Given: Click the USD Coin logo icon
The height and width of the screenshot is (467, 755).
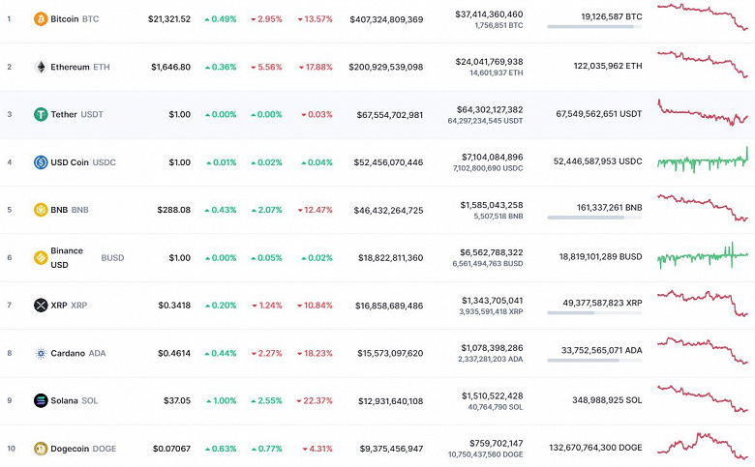Looking at the screenshot, I should tap(41, 162).
